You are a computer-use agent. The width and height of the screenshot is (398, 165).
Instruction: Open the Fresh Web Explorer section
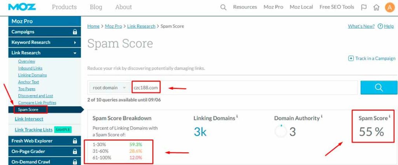pos(45,141)
